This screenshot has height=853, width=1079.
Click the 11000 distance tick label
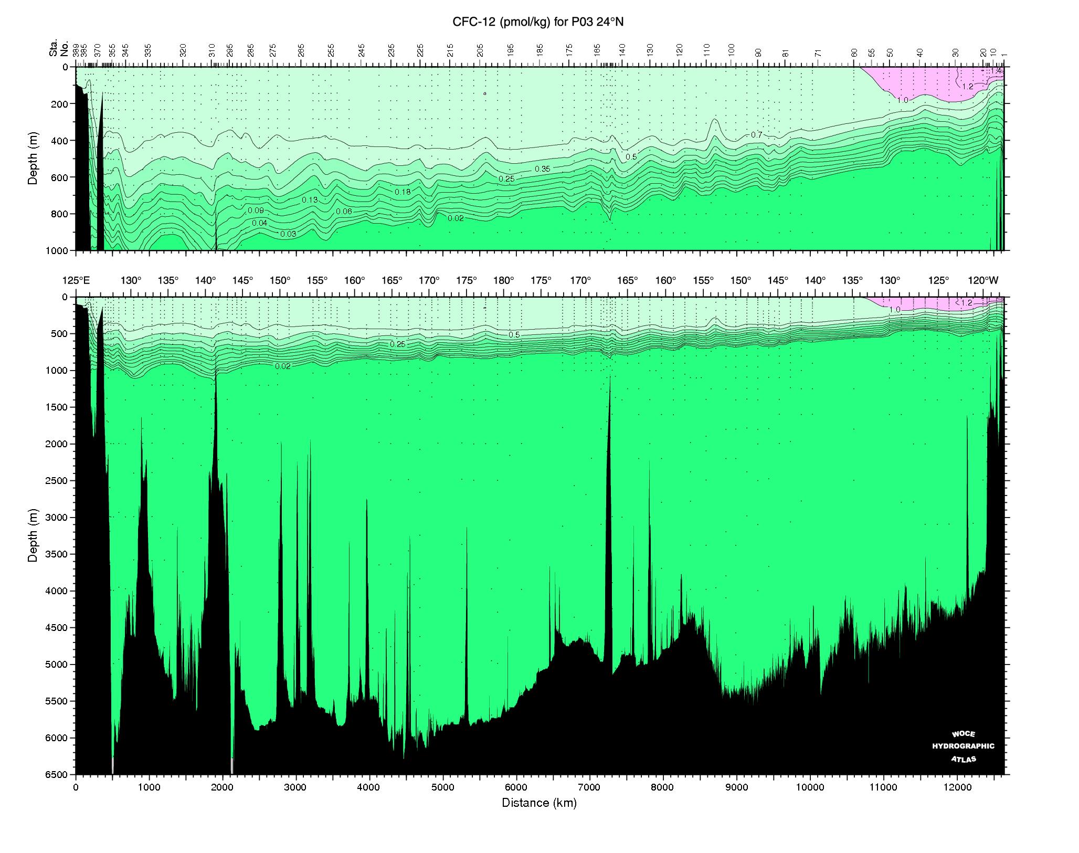[883, 787]
